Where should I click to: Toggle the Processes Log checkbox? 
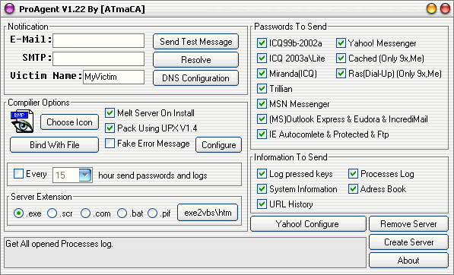coord(353,173)
